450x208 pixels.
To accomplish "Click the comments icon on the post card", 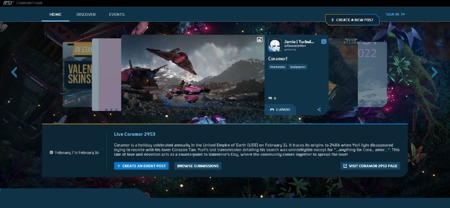I will click(270, 98).
